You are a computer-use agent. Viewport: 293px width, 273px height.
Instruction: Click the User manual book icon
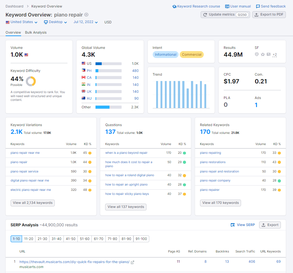(227, 6)
